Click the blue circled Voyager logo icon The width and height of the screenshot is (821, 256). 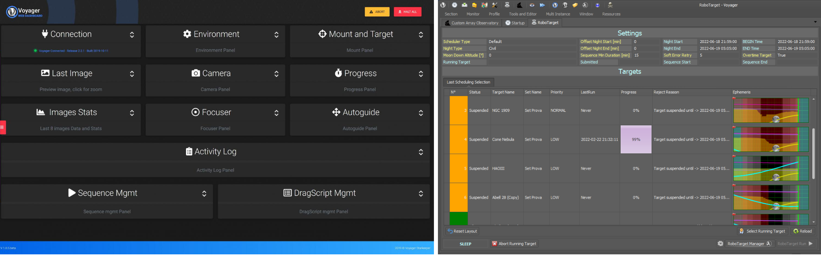[x=555, y=5]
